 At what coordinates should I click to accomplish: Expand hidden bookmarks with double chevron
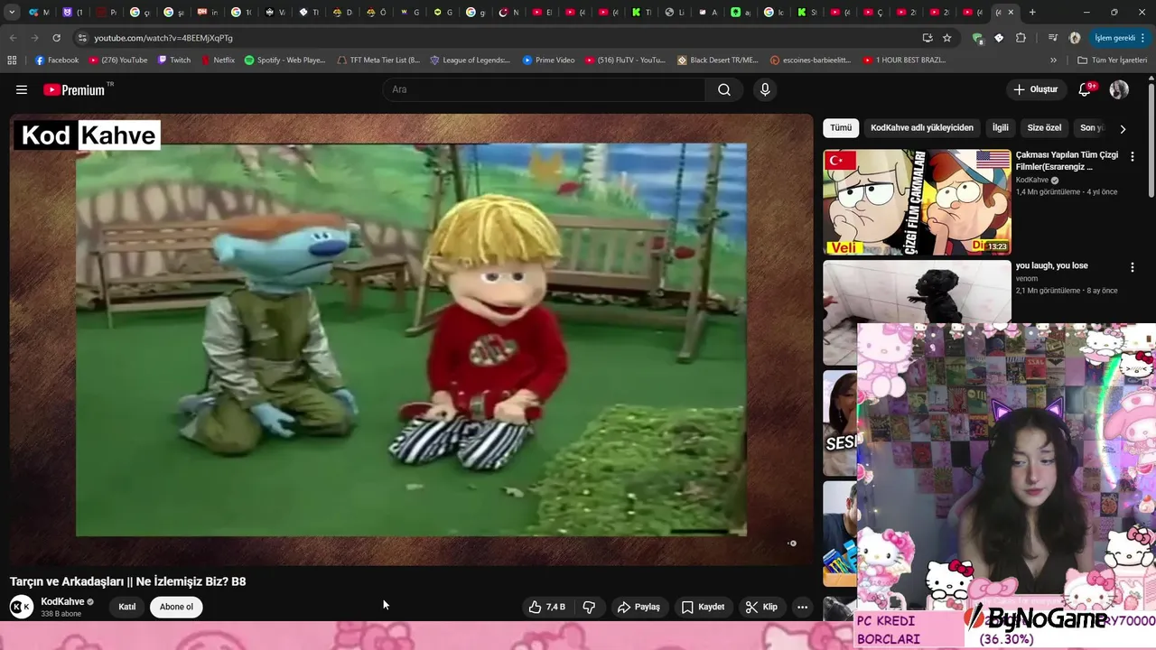coord(1053,60)
